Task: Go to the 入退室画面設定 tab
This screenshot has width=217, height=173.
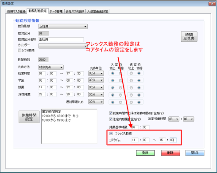Action: (97, 12)
